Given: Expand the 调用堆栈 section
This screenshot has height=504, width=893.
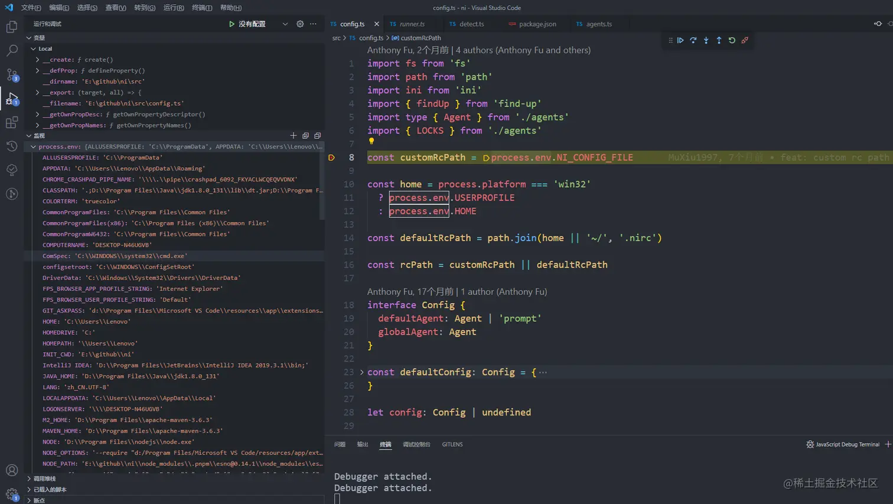Looking at the screenshot, I should [29, 479].
